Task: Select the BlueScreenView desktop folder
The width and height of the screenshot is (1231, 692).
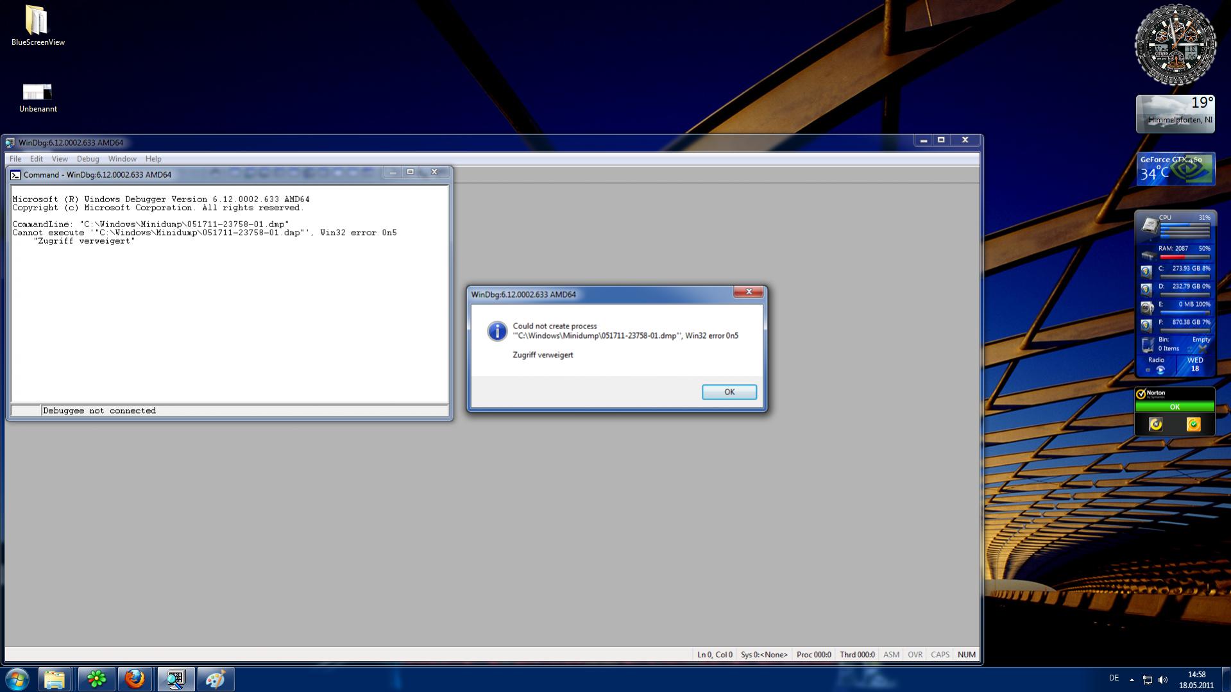Action: 38,26
